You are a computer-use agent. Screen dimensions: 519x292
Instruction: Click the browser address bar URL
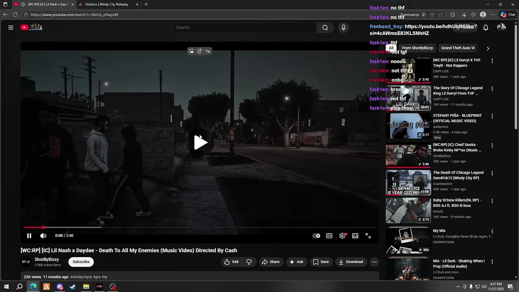74,15
